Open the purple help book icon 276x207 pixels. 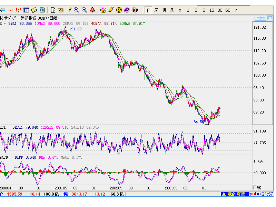127,10
